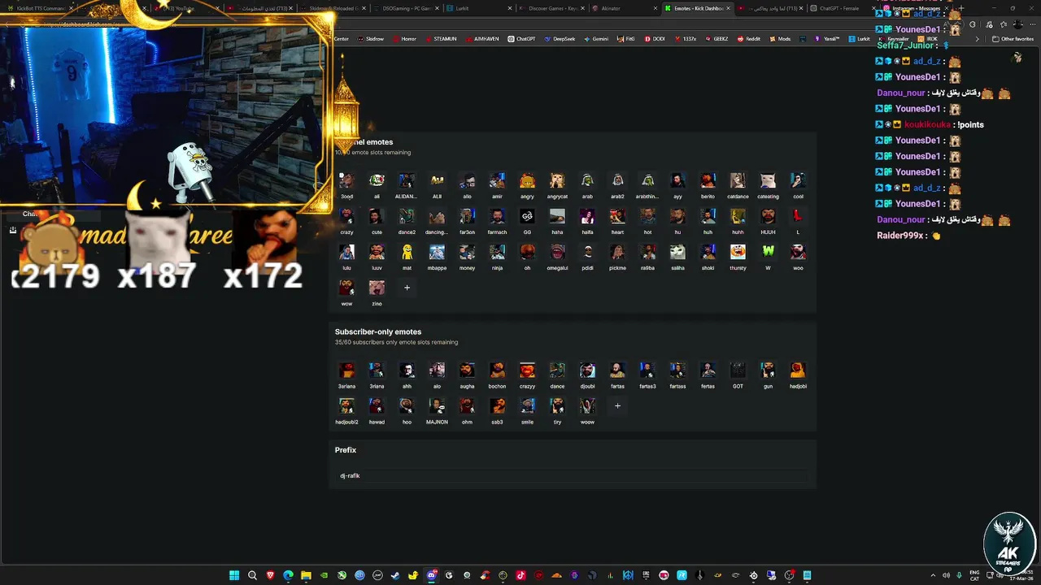Open the 'angrycat' emote
This screenshot has height=585, width=1041.
557,180
